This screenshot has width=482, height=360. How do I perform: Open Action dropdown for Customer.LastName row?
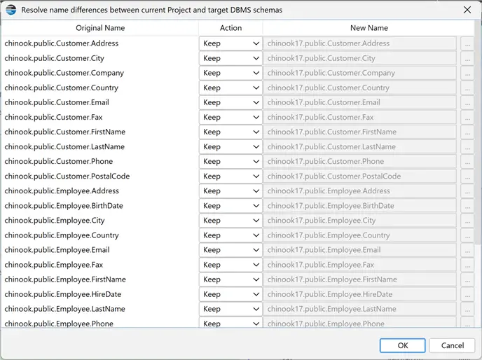pyautogui.click(x=230, y=146)
